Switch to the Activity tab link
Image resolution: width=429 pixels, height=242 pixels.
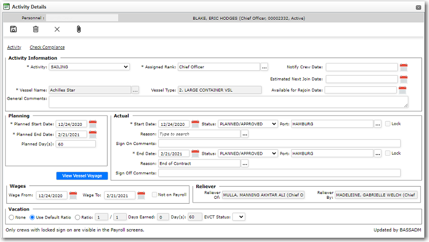[14, 47]
